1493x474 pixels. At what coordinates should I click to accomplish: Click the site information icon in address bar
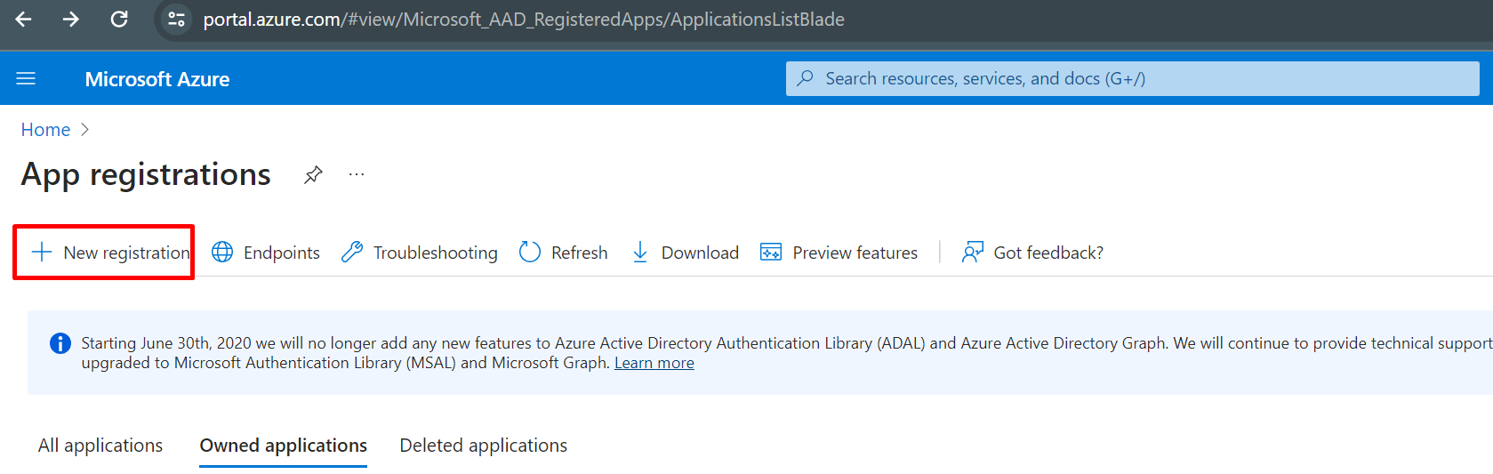tap(176, 19)
